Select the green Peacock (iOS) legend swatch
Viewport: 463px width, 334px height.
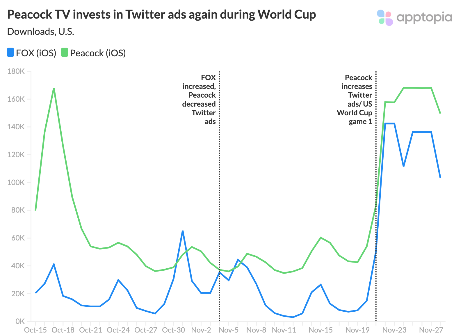pyautogui.click(x=65, y=53)
